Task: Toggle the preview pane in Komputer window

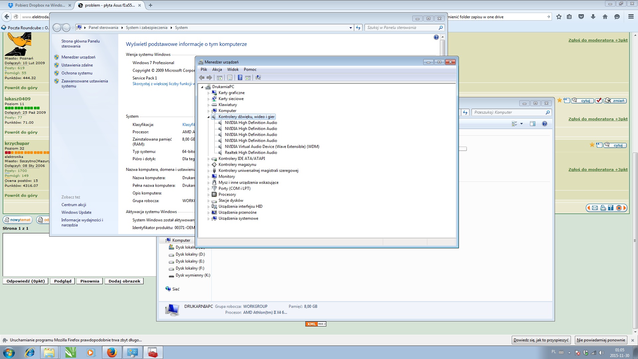Action: (533, 124)
